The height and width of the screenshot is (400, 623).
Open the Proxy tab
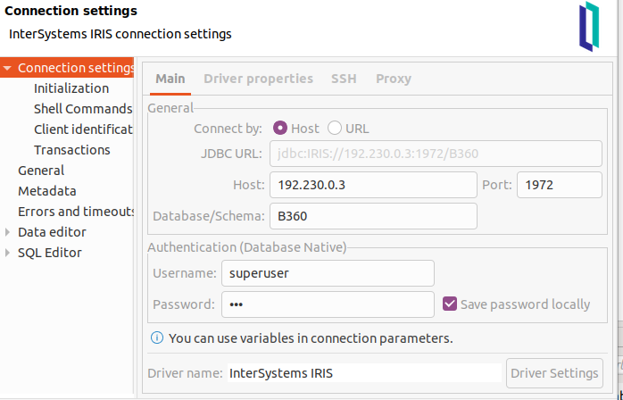394,79
